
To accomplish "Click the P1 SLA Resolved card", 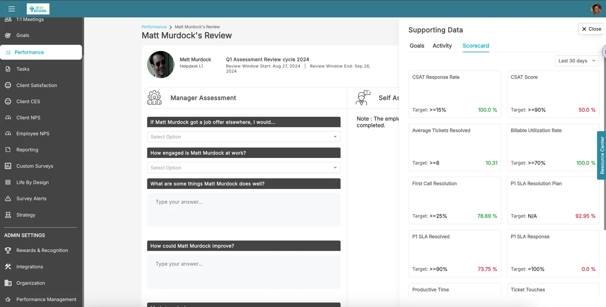I will point(455,253).
